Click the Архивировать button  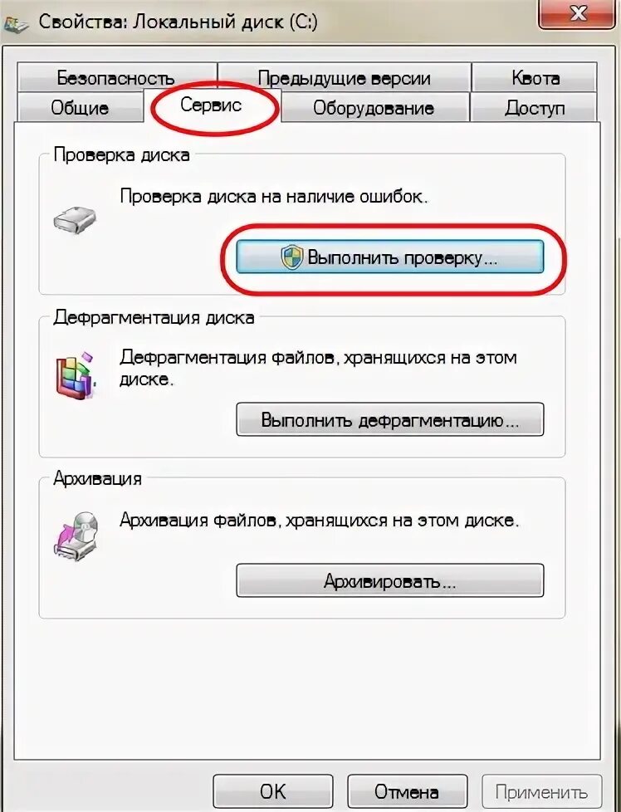click(x=390, y=580)
